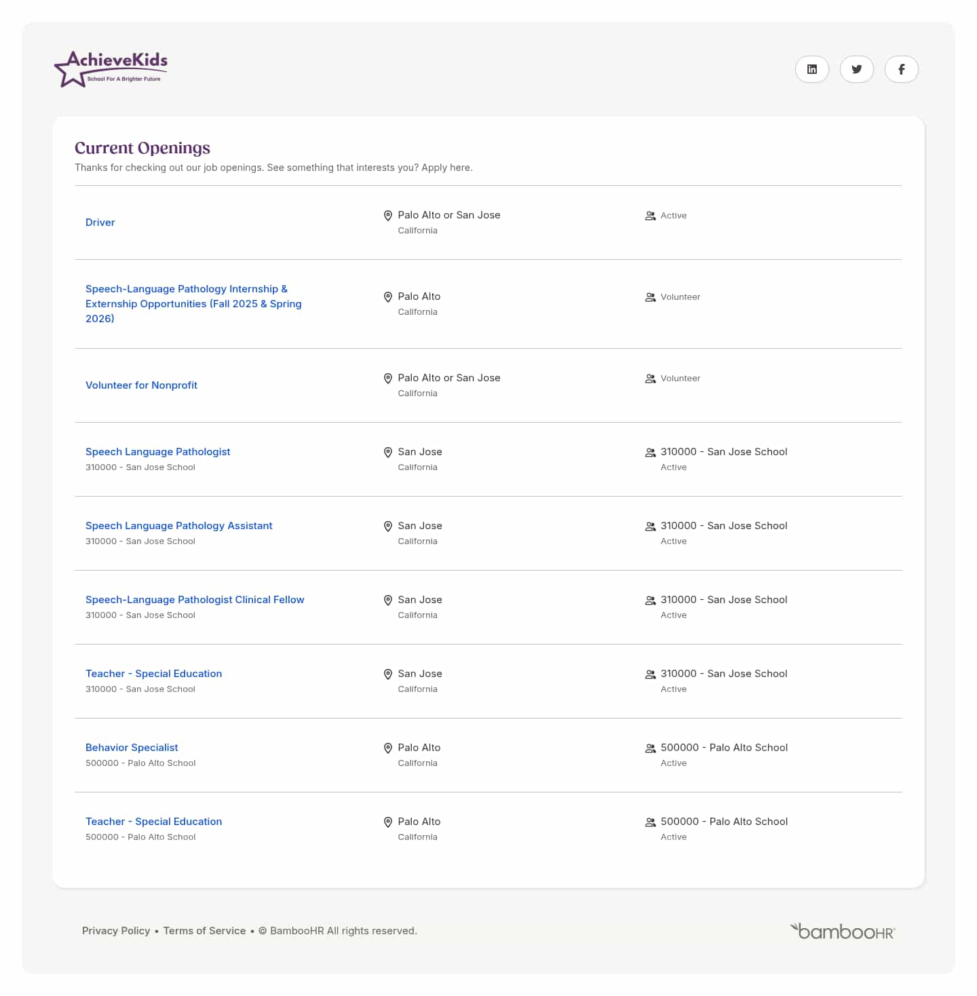This screenshot has height=996, width=977.
Task: Open Speech Language Pathology Assistant job
Action: 178,526
